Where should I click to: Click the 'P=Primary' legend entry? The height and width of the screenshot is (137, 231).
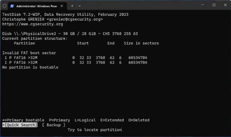(59, 120)
